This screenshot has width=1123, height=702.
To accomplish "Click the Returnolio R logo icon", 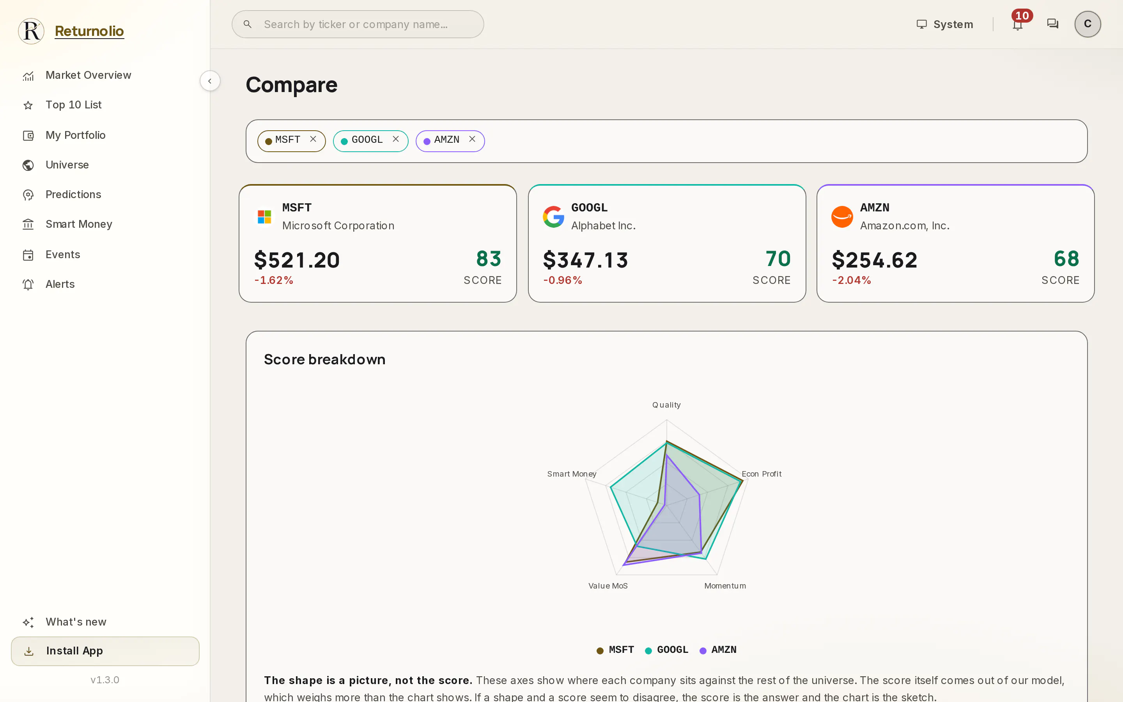I will click(x=31, y=31).
